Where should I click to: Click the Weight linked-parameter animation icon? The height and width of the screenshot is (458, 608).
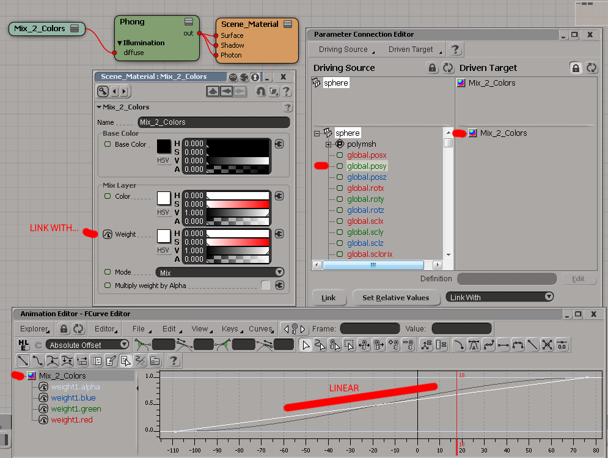pos(108,234)
